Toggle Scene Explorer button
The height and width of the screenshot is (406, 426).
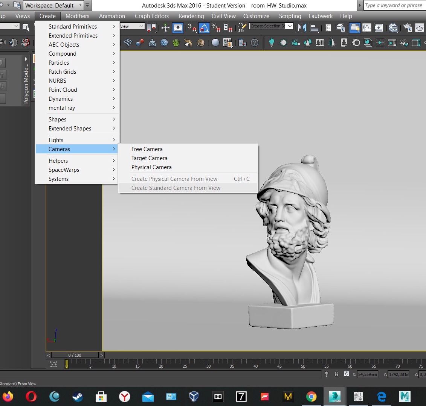coord(328,27)
